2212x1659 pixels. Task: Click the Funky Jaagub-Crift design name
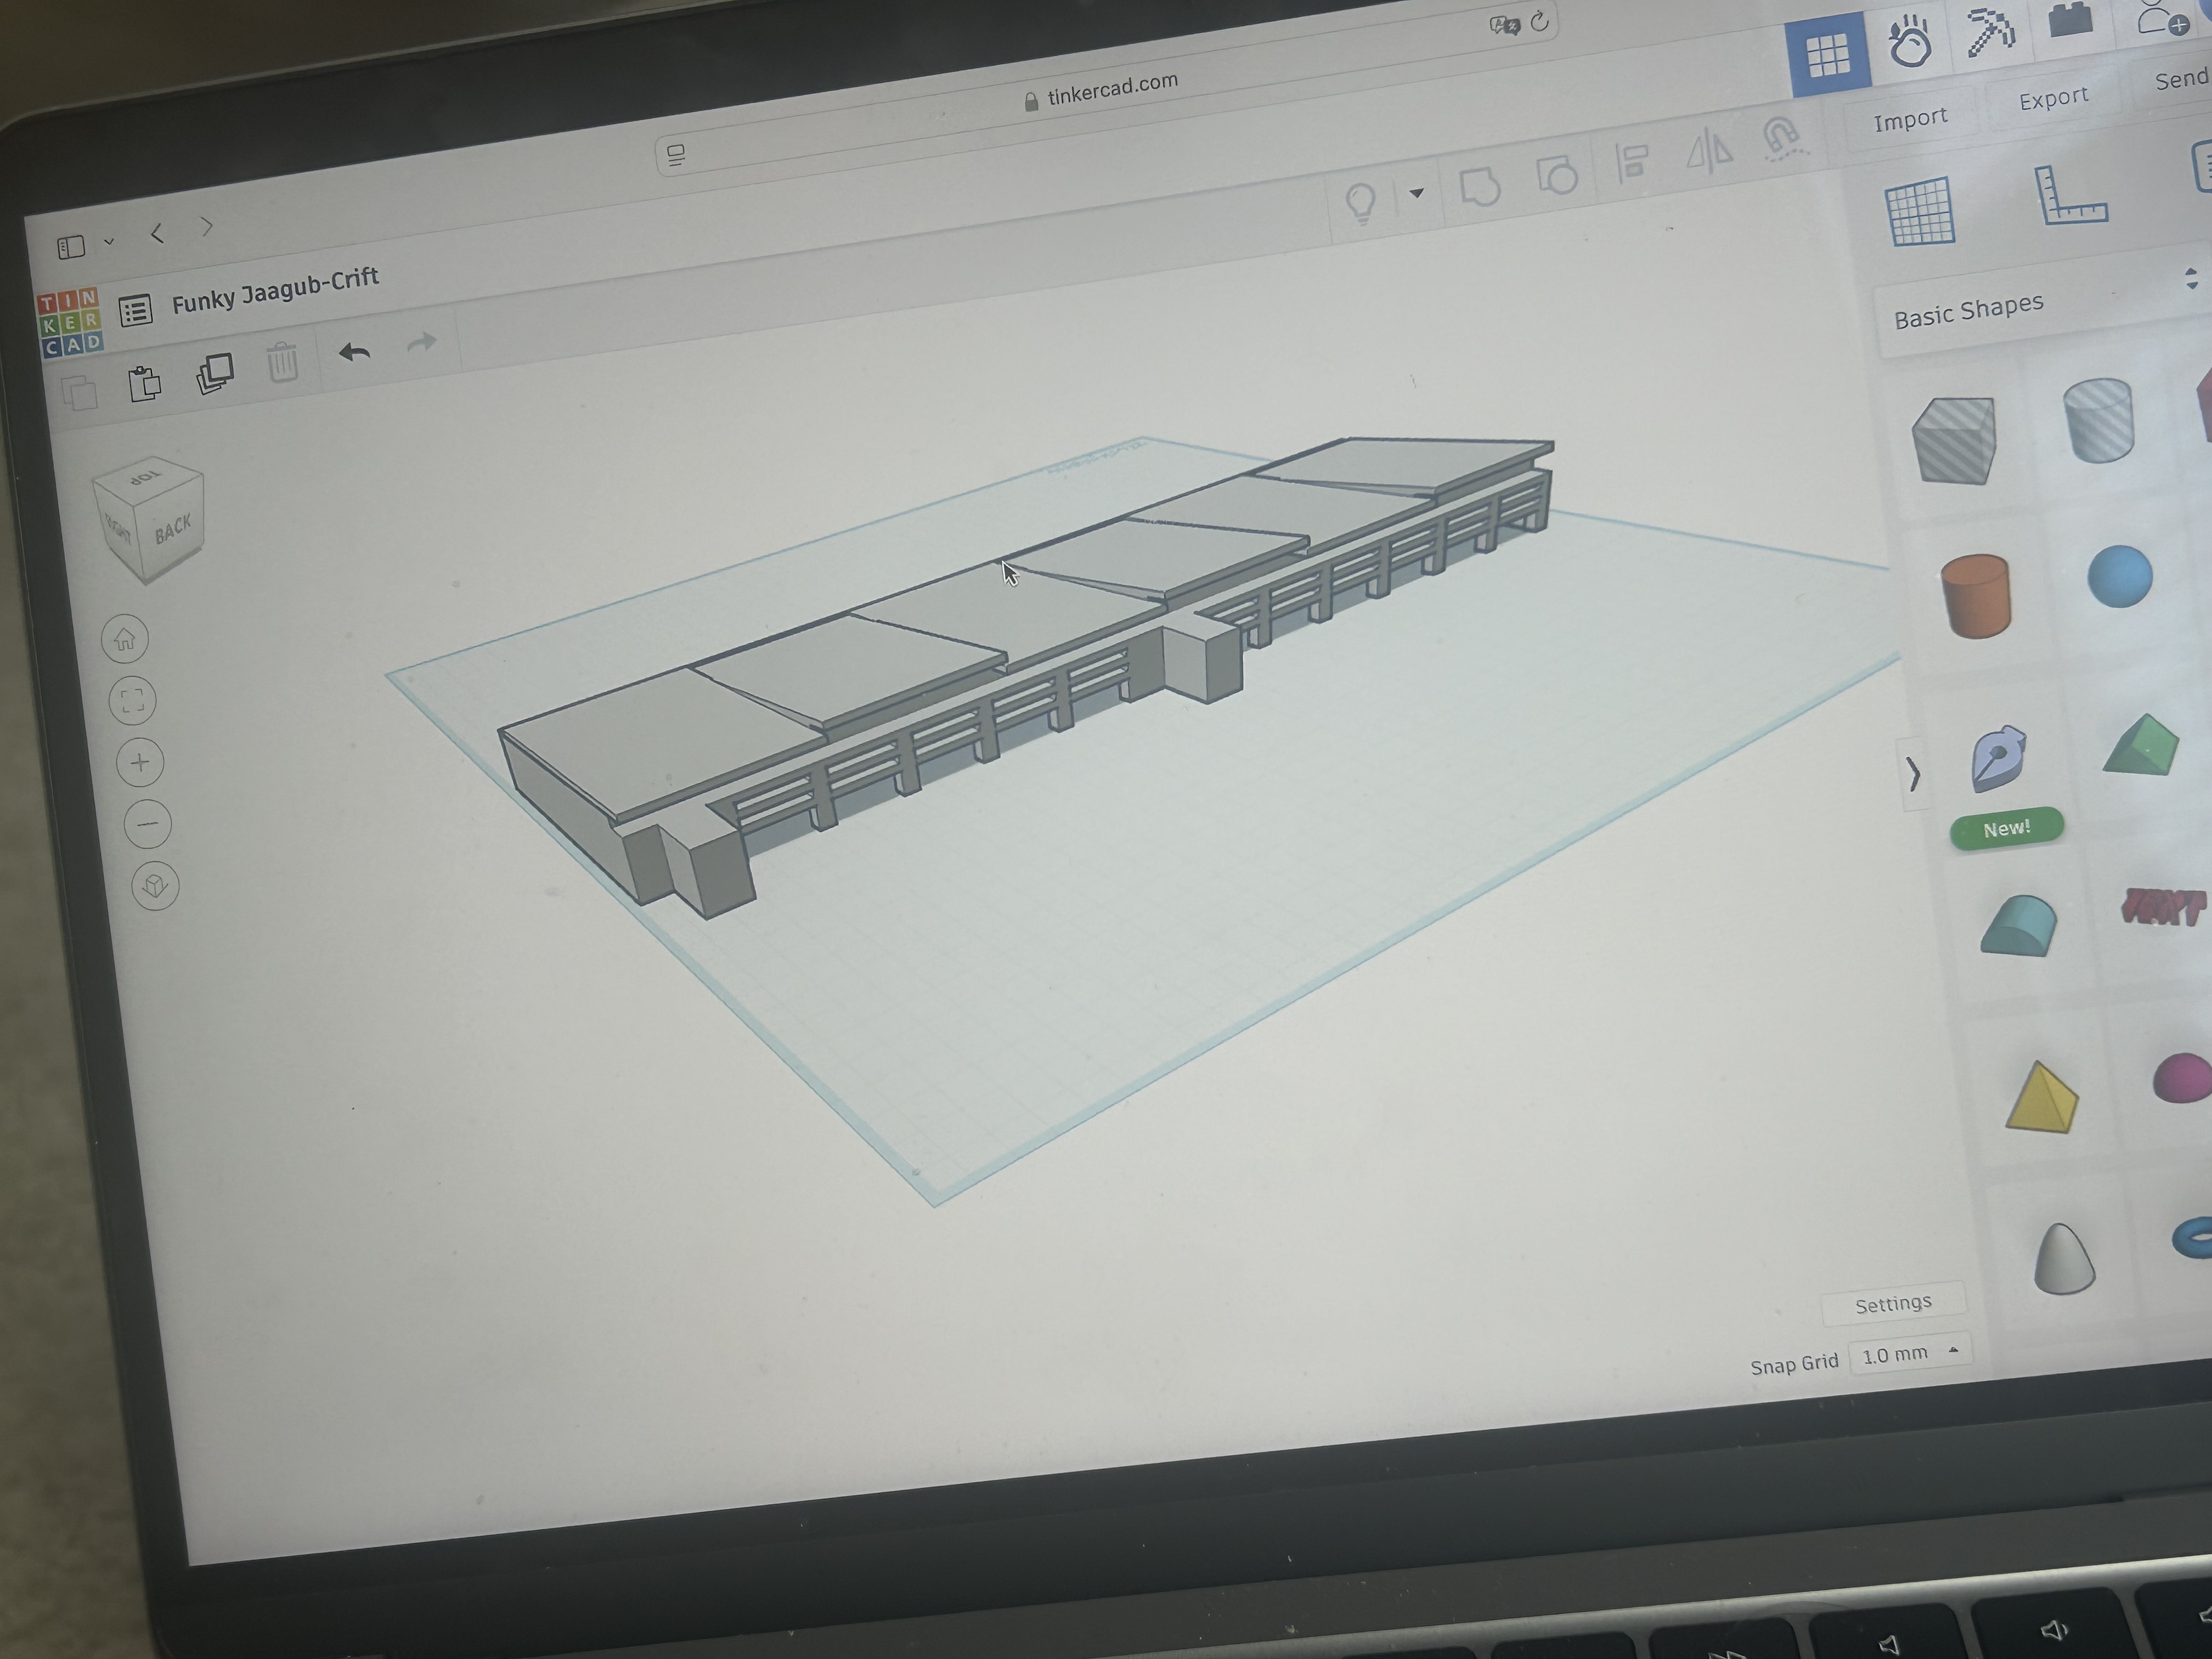[x=275, y=290]
